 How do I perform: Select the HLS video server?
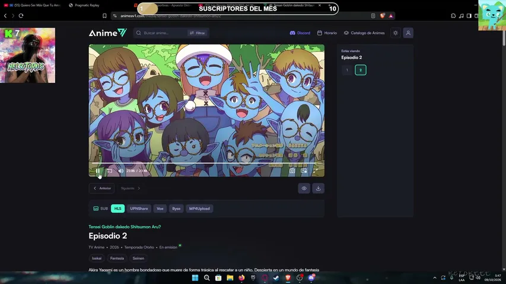click(118, 209)
